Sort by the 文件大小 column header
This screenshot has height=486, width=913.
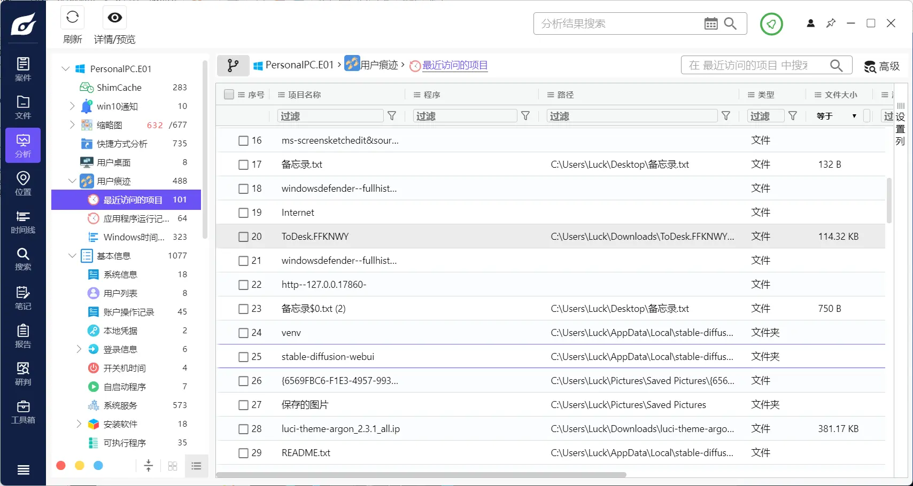pos(841,95)
